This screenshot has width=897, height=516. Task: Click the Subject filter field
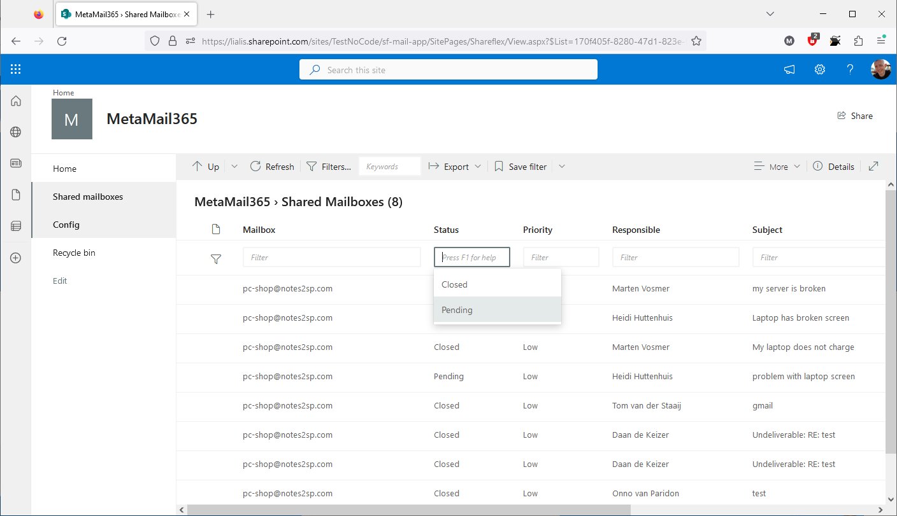coord(819,257)
